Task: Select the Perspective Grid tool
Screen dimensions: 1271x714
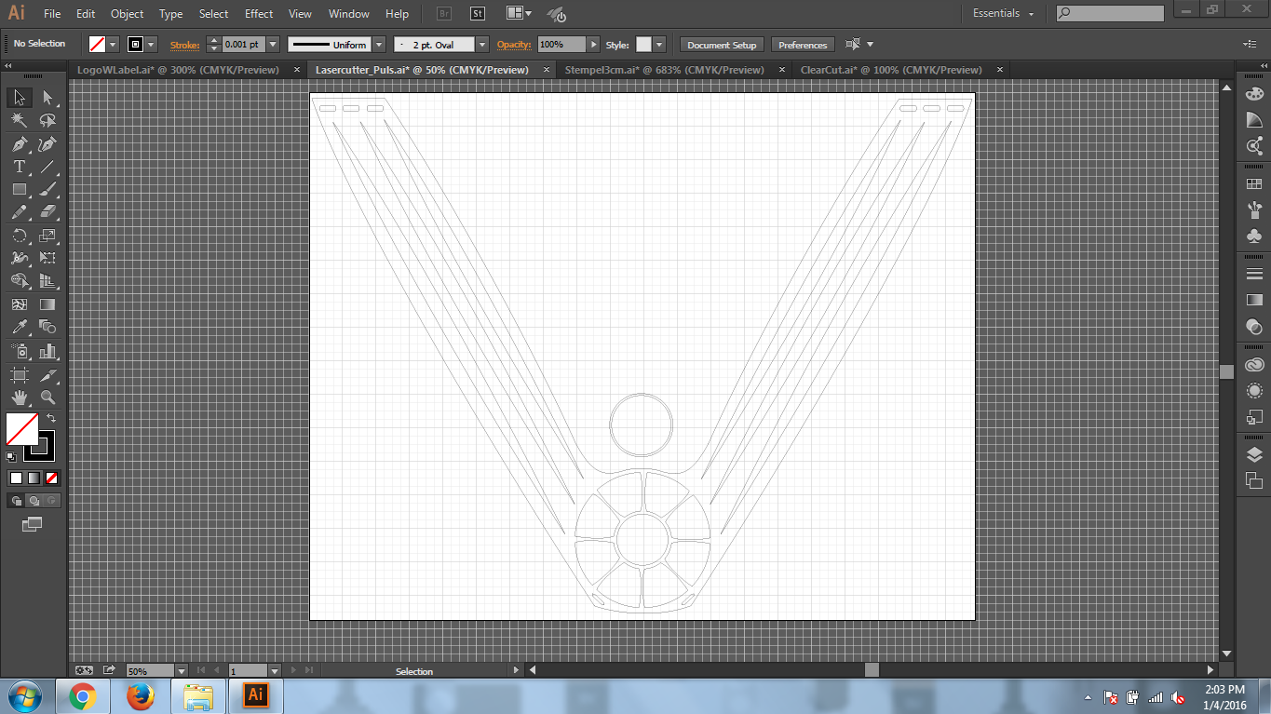Action: (47, 281)
